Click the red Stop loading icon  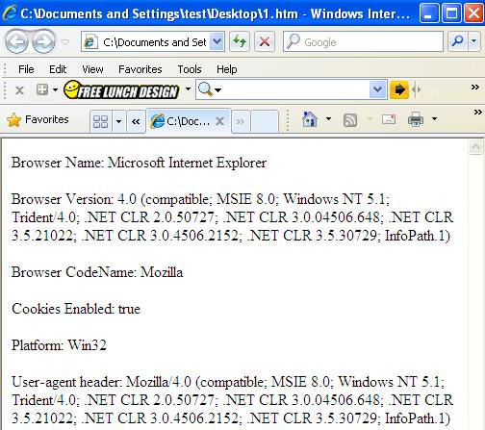point(265,41)
